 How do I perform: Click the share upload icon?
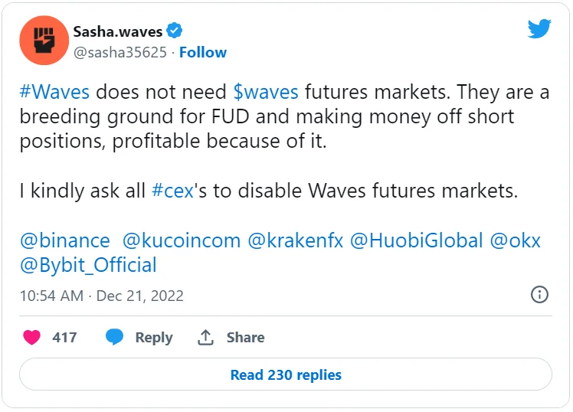205,337
